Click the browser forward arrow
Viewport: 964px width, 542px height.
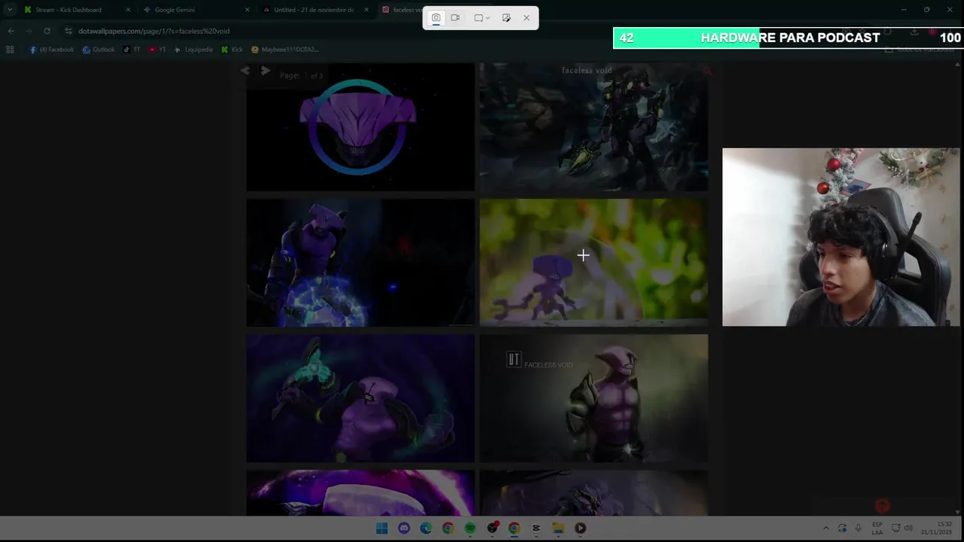click(29, 31)
